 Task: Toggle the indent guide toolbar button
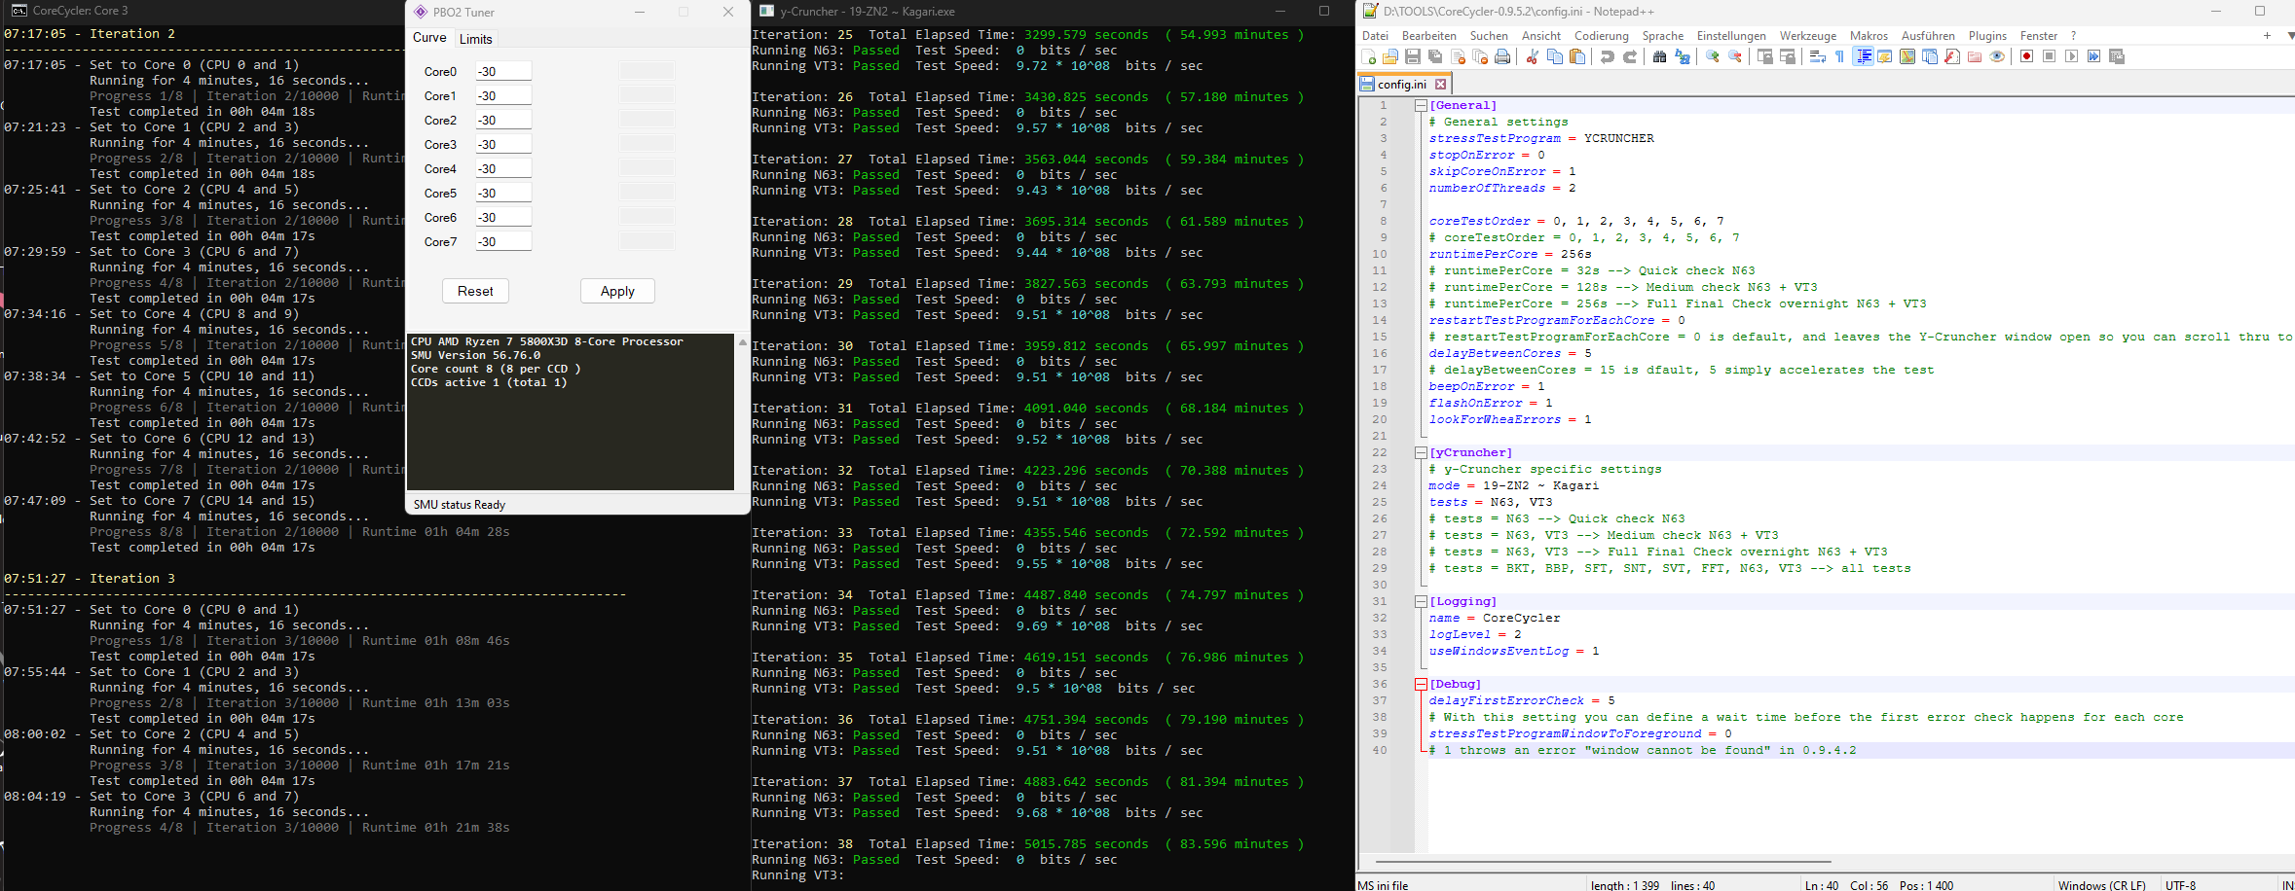click(x=1863, y=56)
